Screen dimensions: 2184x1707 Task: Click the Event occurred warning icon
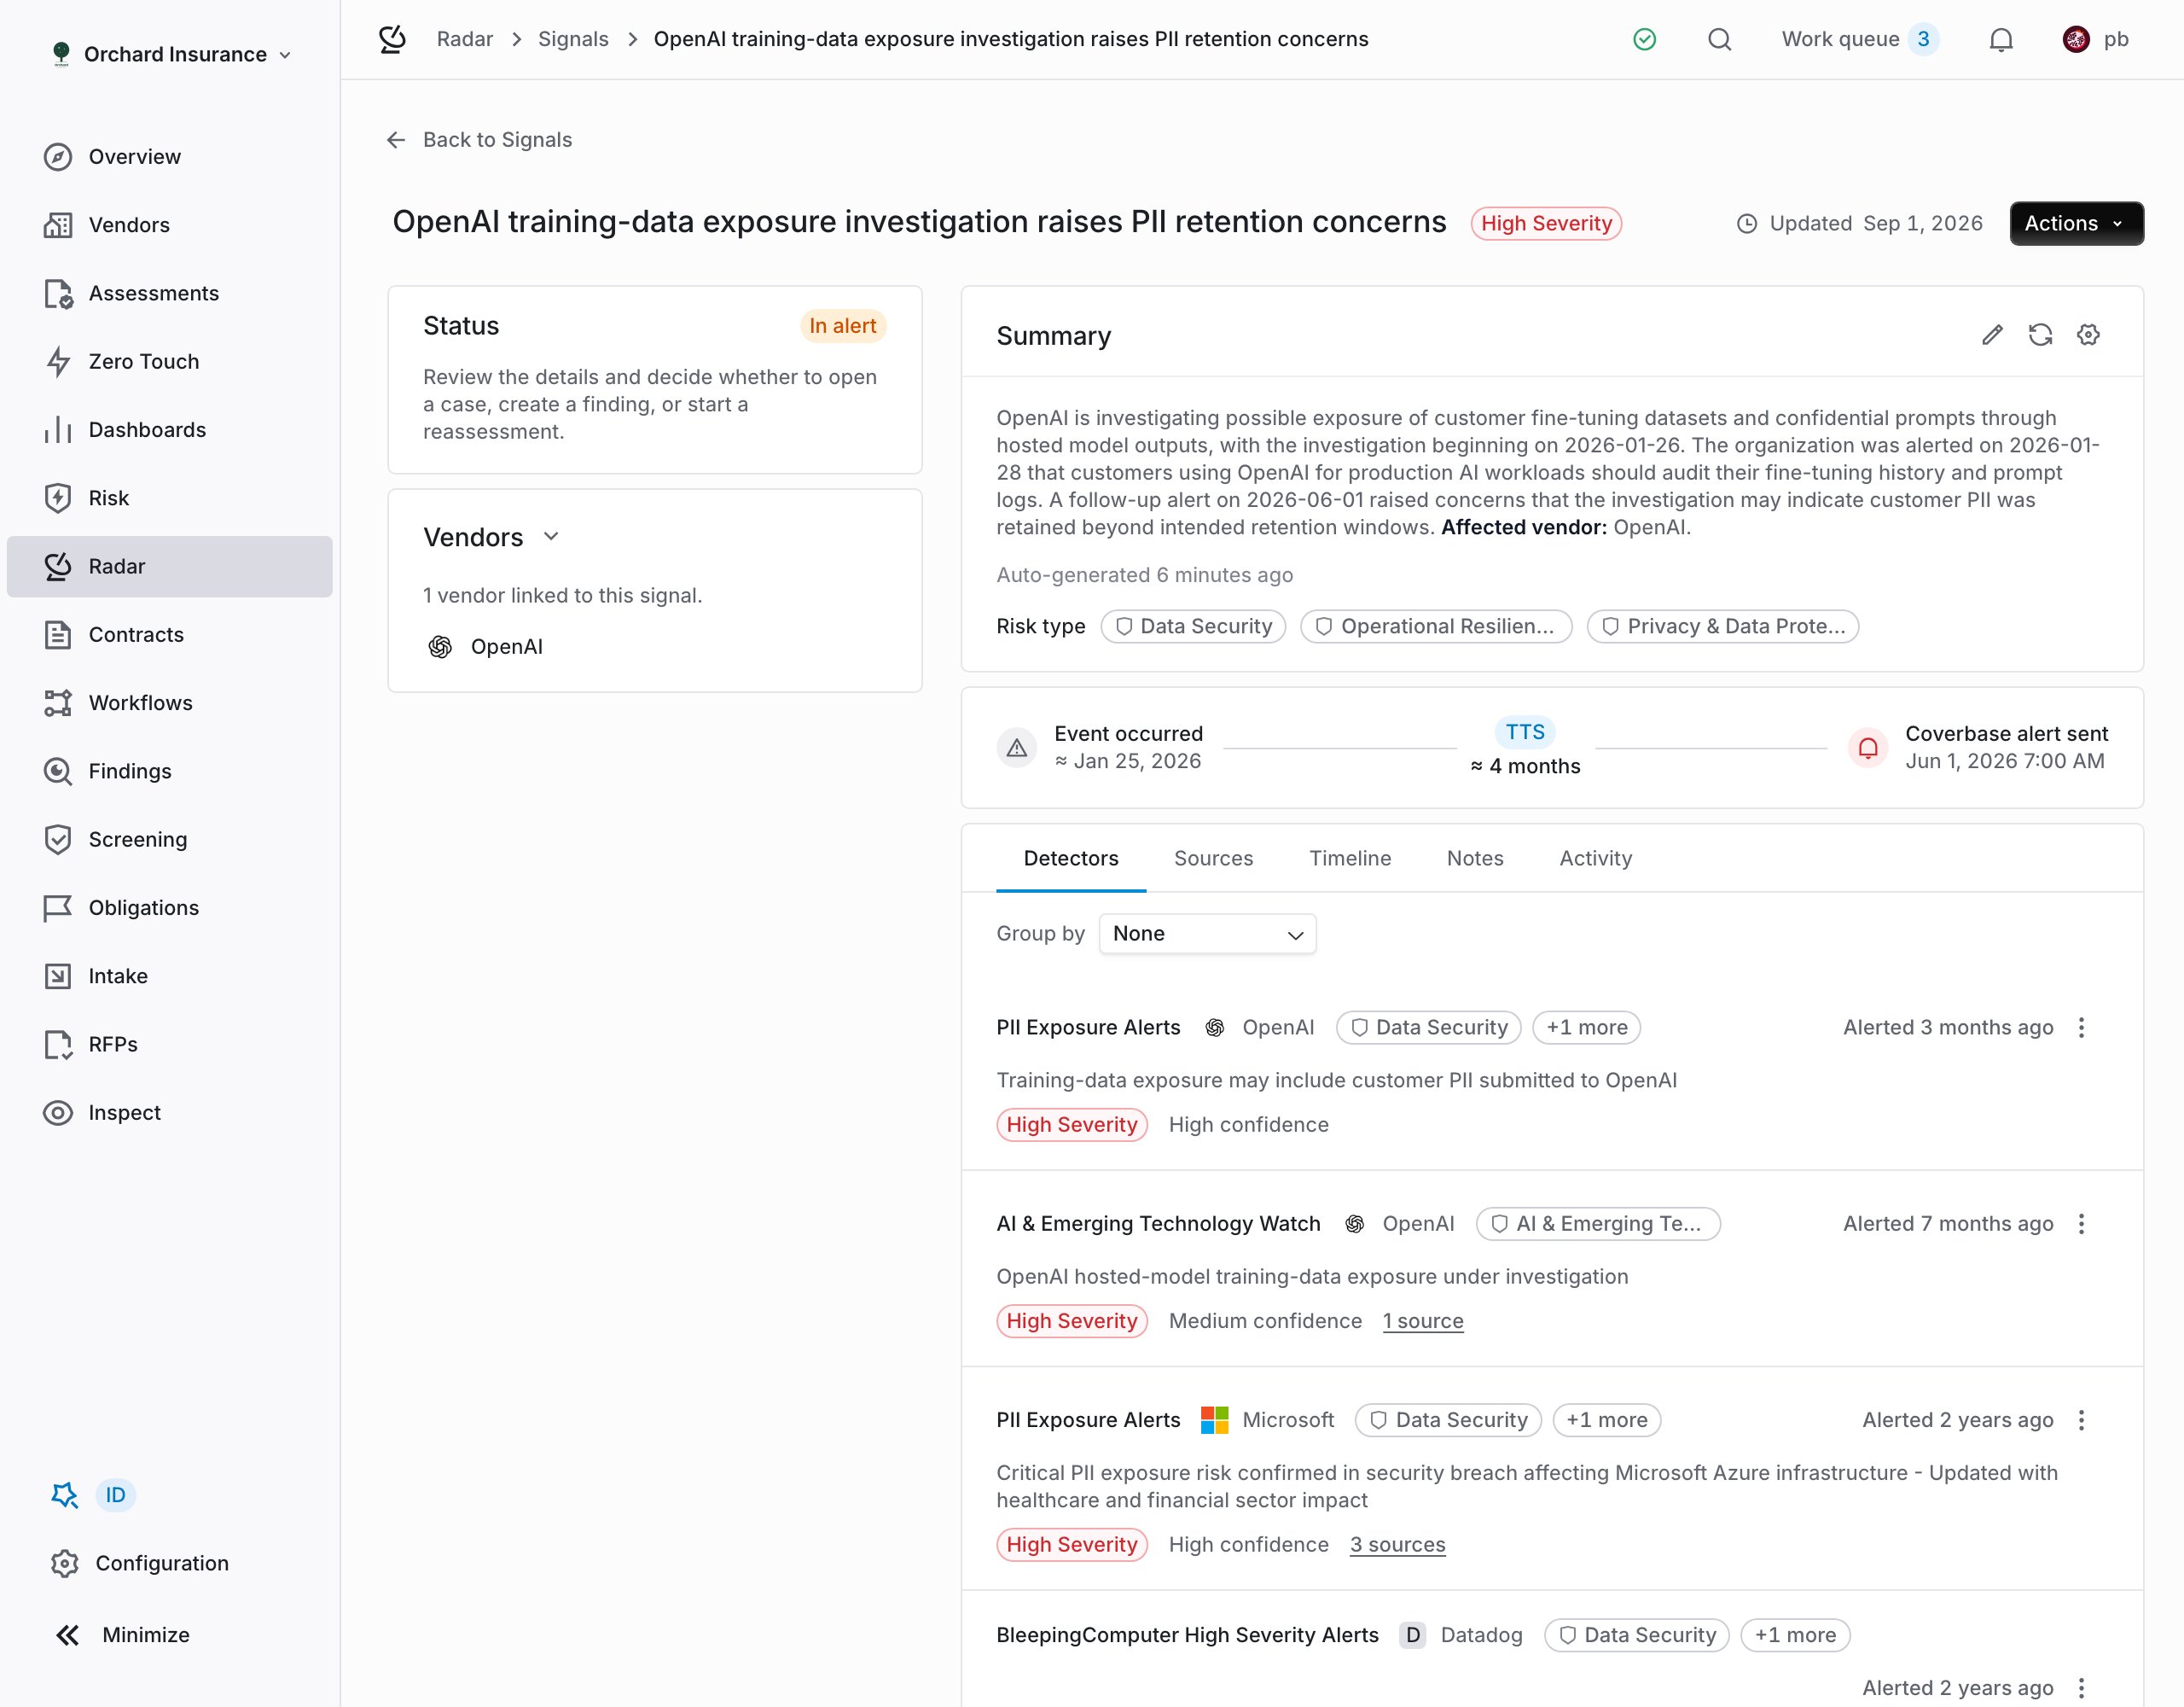tap(1017, 749)
